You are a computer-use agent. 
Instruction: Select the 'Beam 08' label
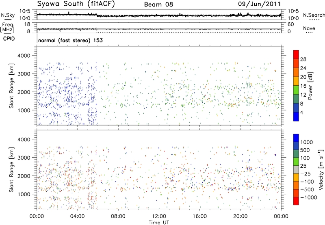[x=158, y=4]
